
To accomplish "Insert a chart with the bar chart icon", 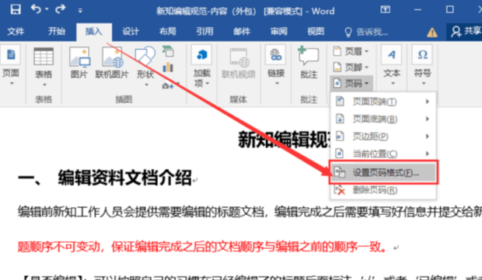I will [x=168, y=67].
